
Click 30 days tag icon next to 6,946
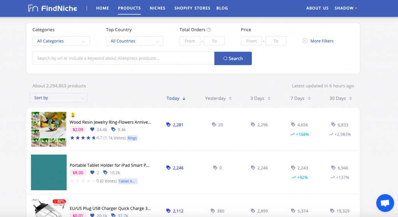click(333, 168)
